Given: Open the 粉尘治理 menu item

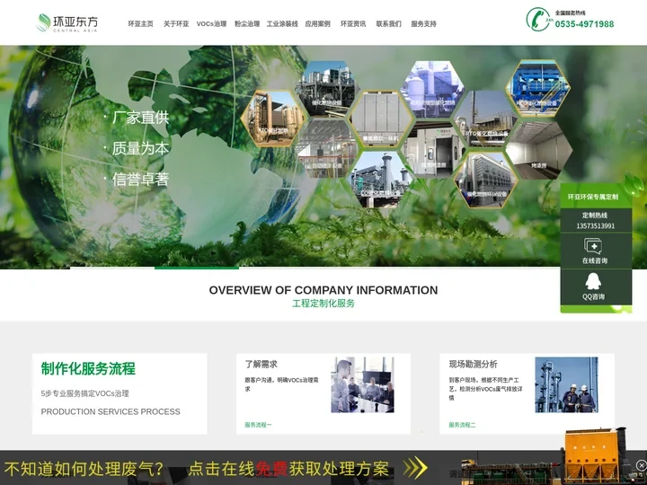Looking at the screenshot, I should pos(247,24).
